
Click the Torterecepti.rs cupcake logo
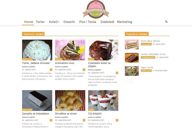(96, 9)
